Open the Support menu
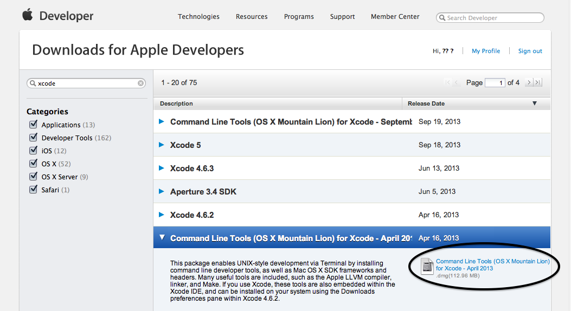The width and height of the screenshot is (571, 311). click(342, 17)
